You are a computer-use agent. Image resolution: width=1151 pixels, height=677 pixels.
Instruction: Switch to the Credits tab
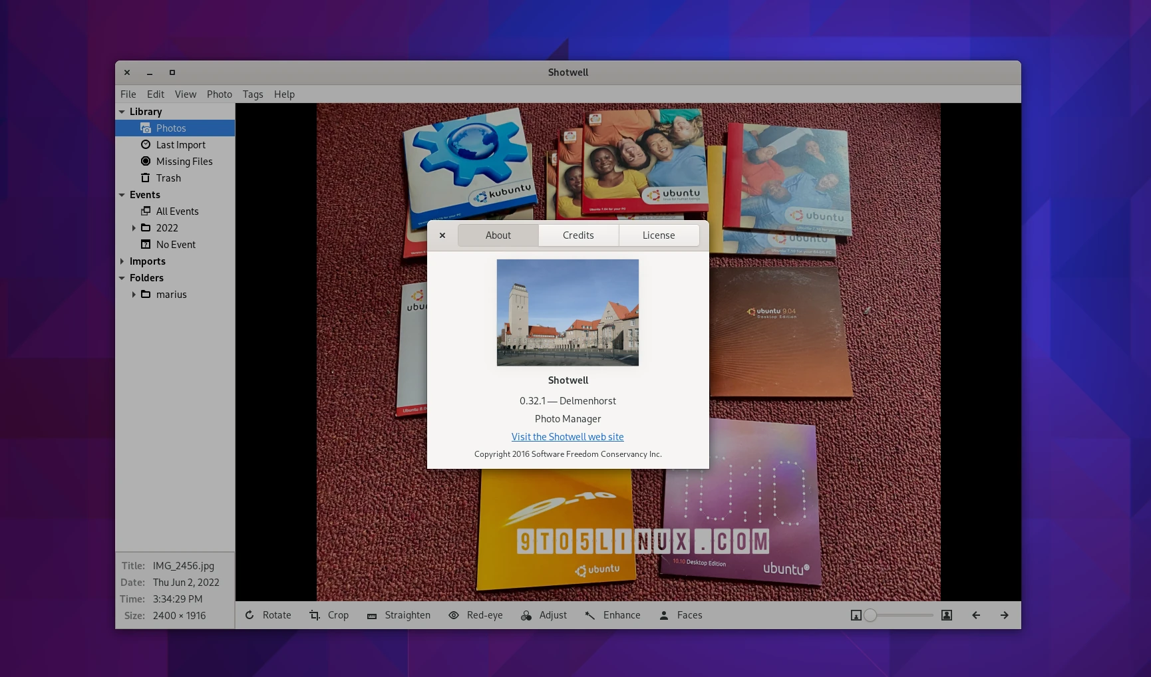[x=578, y=235]
